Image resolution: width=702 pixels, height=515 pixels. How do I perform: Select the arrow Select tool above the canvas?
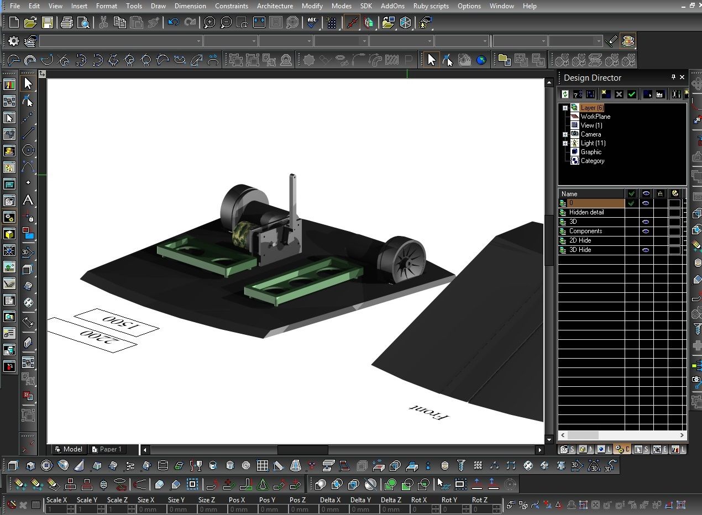click(431, 60)
